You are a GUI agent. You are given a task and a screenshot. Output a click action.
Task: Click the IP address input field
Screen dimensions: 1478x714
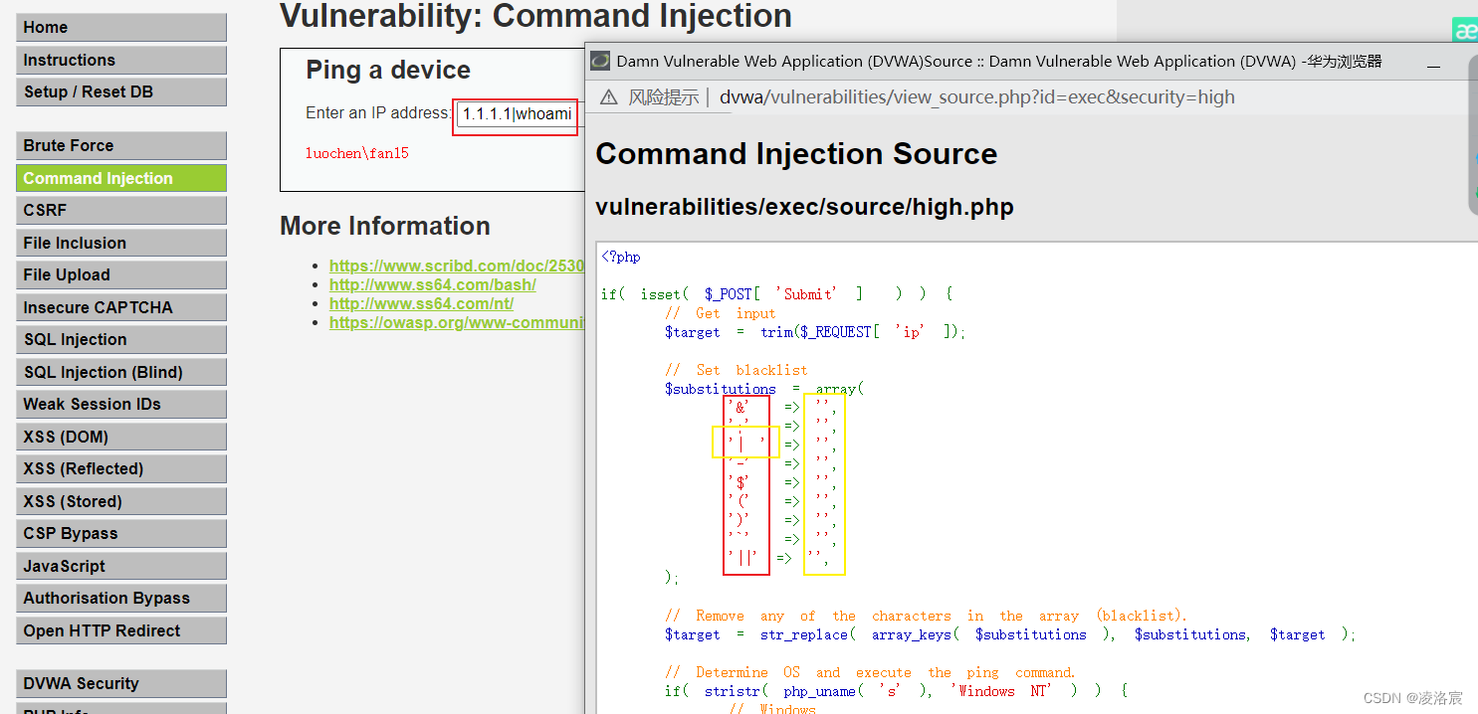(517, 114)
